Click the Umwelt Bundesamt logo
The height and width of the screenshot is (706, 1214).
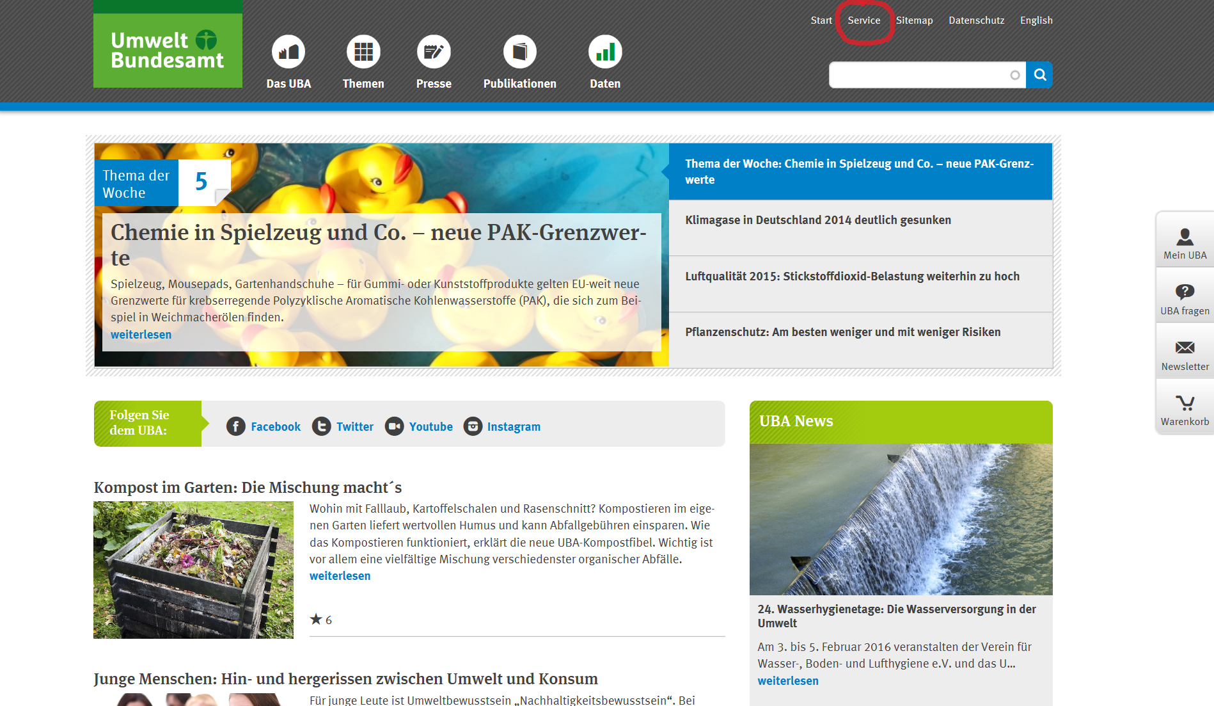[x=168, y=51]
